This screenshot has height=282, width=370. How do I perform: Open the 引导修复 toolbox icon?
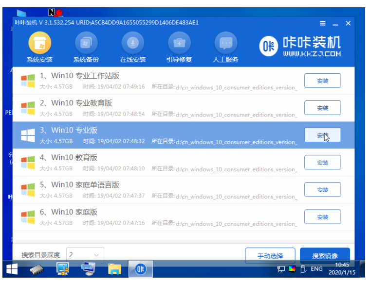pos(179,44)
